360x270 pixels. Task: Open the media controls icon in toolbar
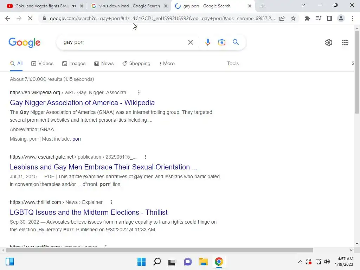tap(319, 18)
